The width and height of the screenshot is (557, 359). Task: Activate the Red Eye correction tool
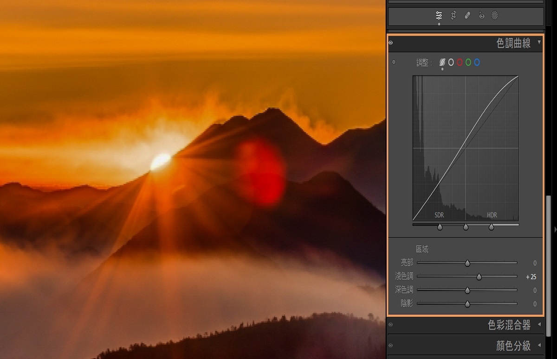(x=481, y=16)
